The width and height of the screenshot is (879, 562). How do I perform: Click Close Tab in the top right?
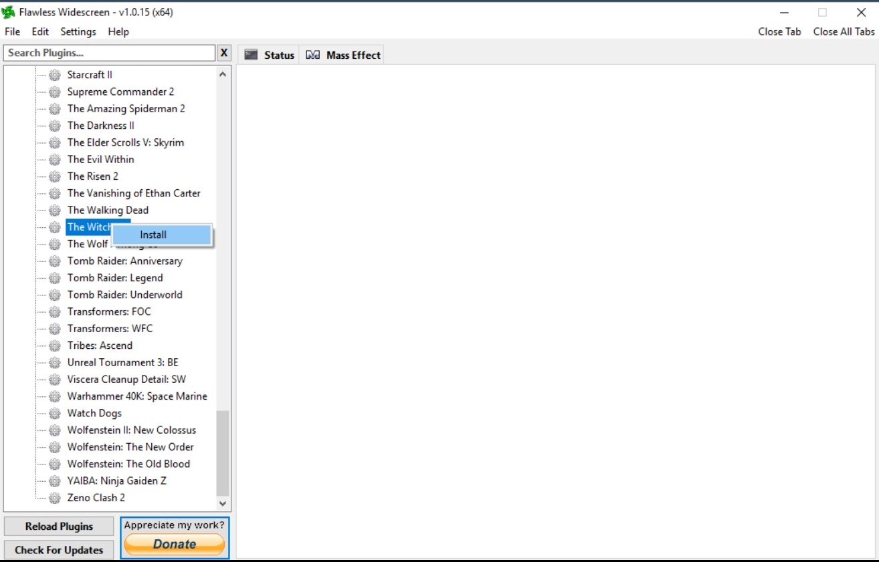(x=779, y=31)
